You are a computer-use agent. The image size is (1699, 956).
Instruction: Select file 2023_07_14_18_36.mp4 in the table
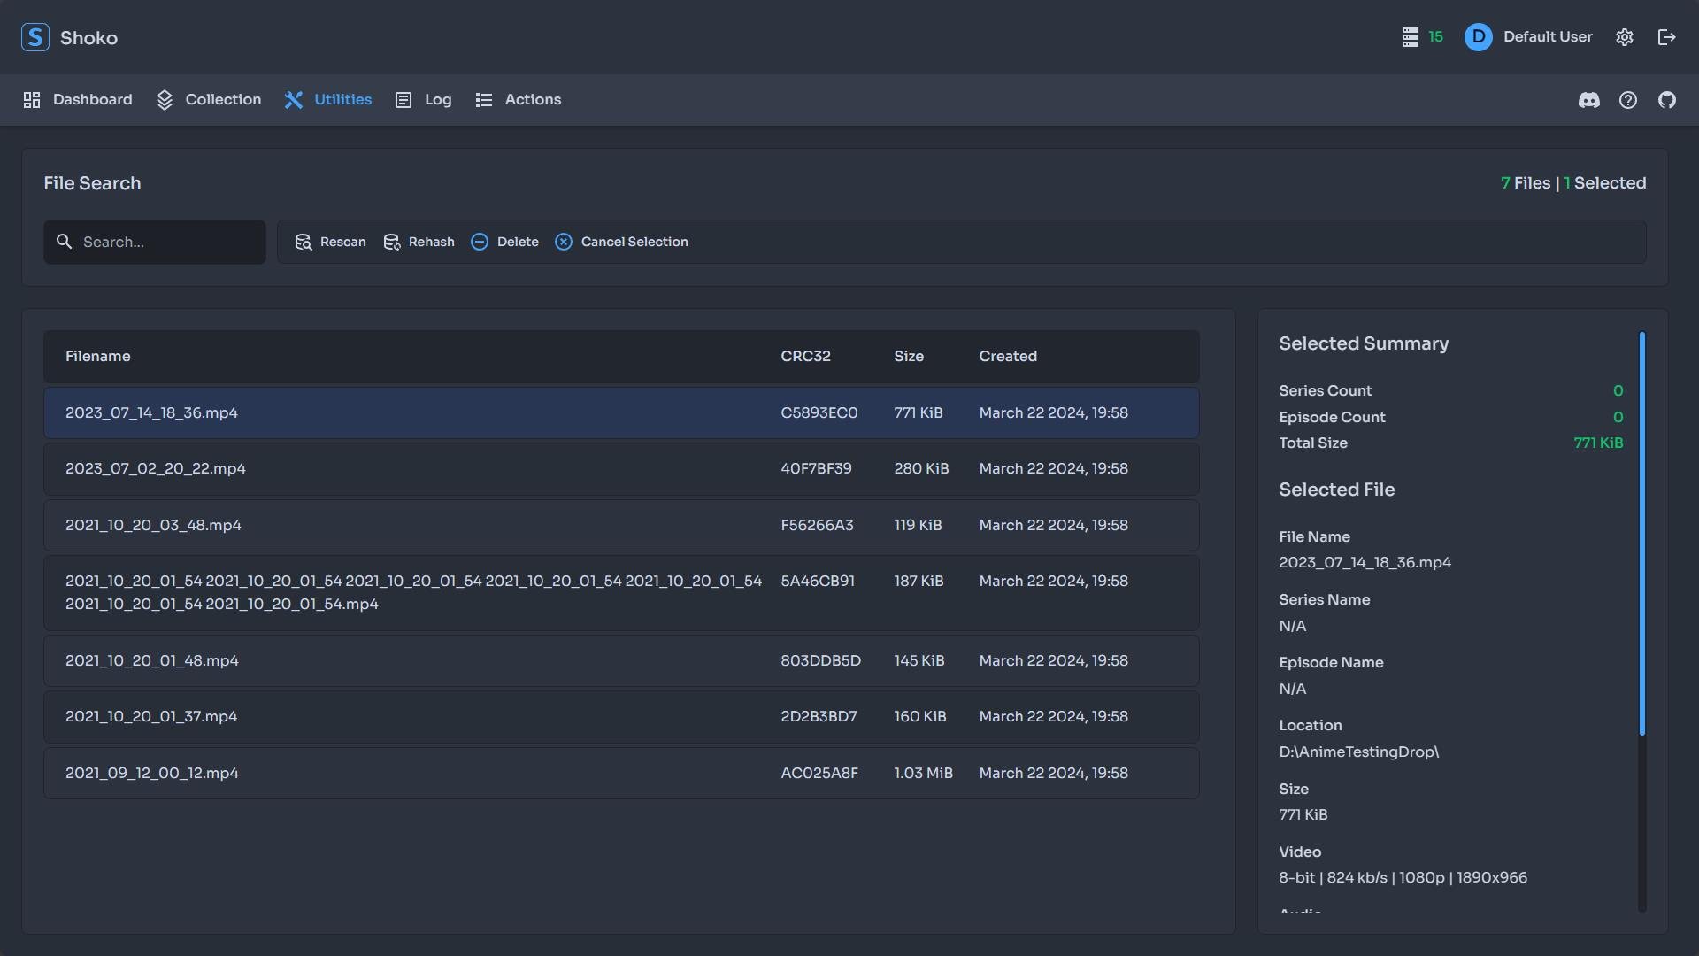click(621, 413)
